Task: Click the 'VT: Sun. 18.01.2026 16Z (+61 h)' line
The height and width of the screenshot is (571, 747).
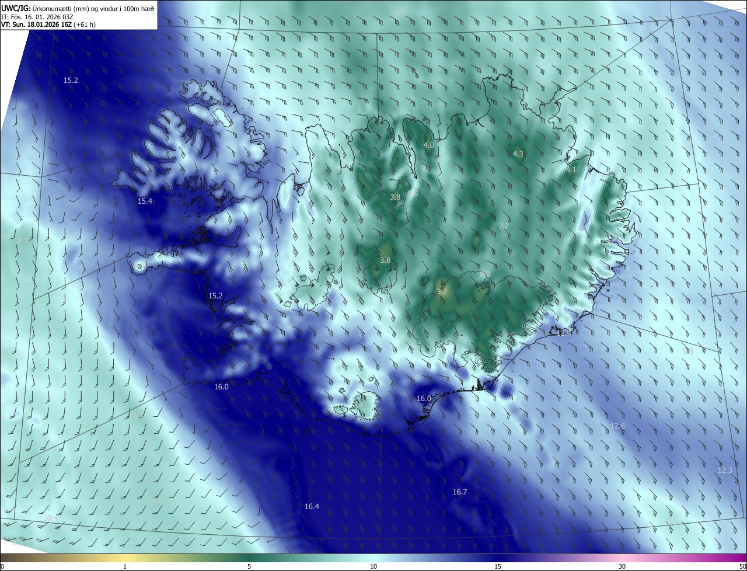Action: (x=48, y=25)
